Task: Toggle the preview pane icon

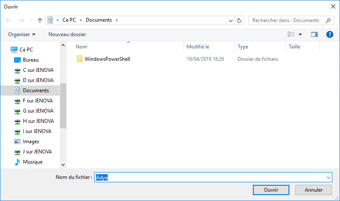Action: click(314, 34)
